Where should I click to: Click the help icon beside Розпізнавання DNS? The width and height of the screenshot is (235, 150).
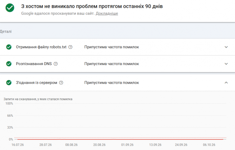56,64
